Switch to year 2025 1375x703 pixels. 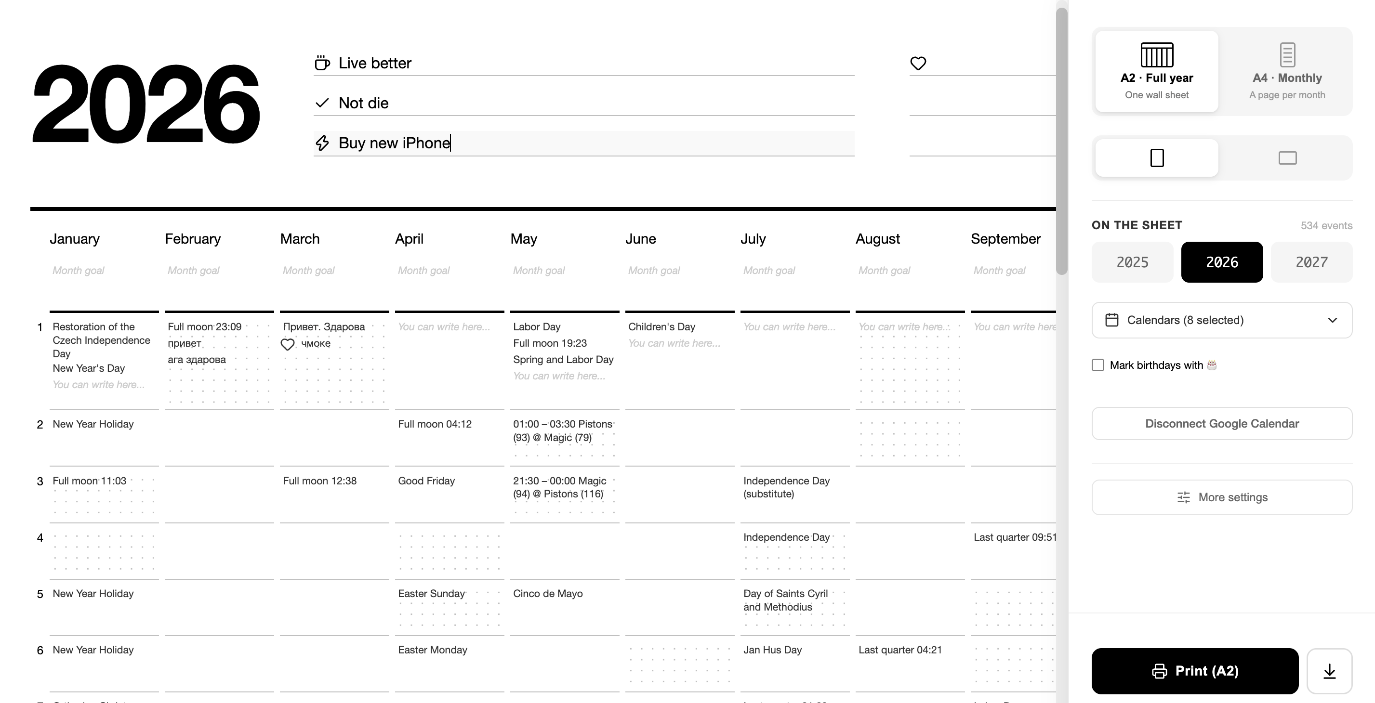(x=1132, y=262)
